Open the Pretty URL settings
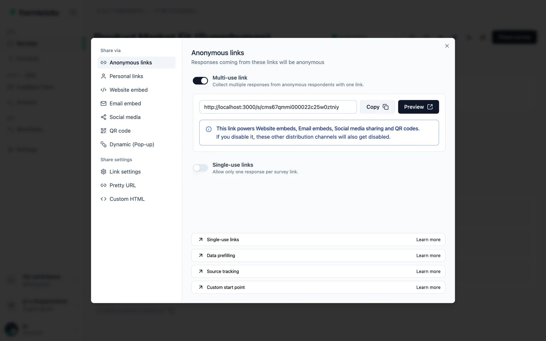Image resolution: width=546 pixels, height=341 pixels. (x=136, y=185)
